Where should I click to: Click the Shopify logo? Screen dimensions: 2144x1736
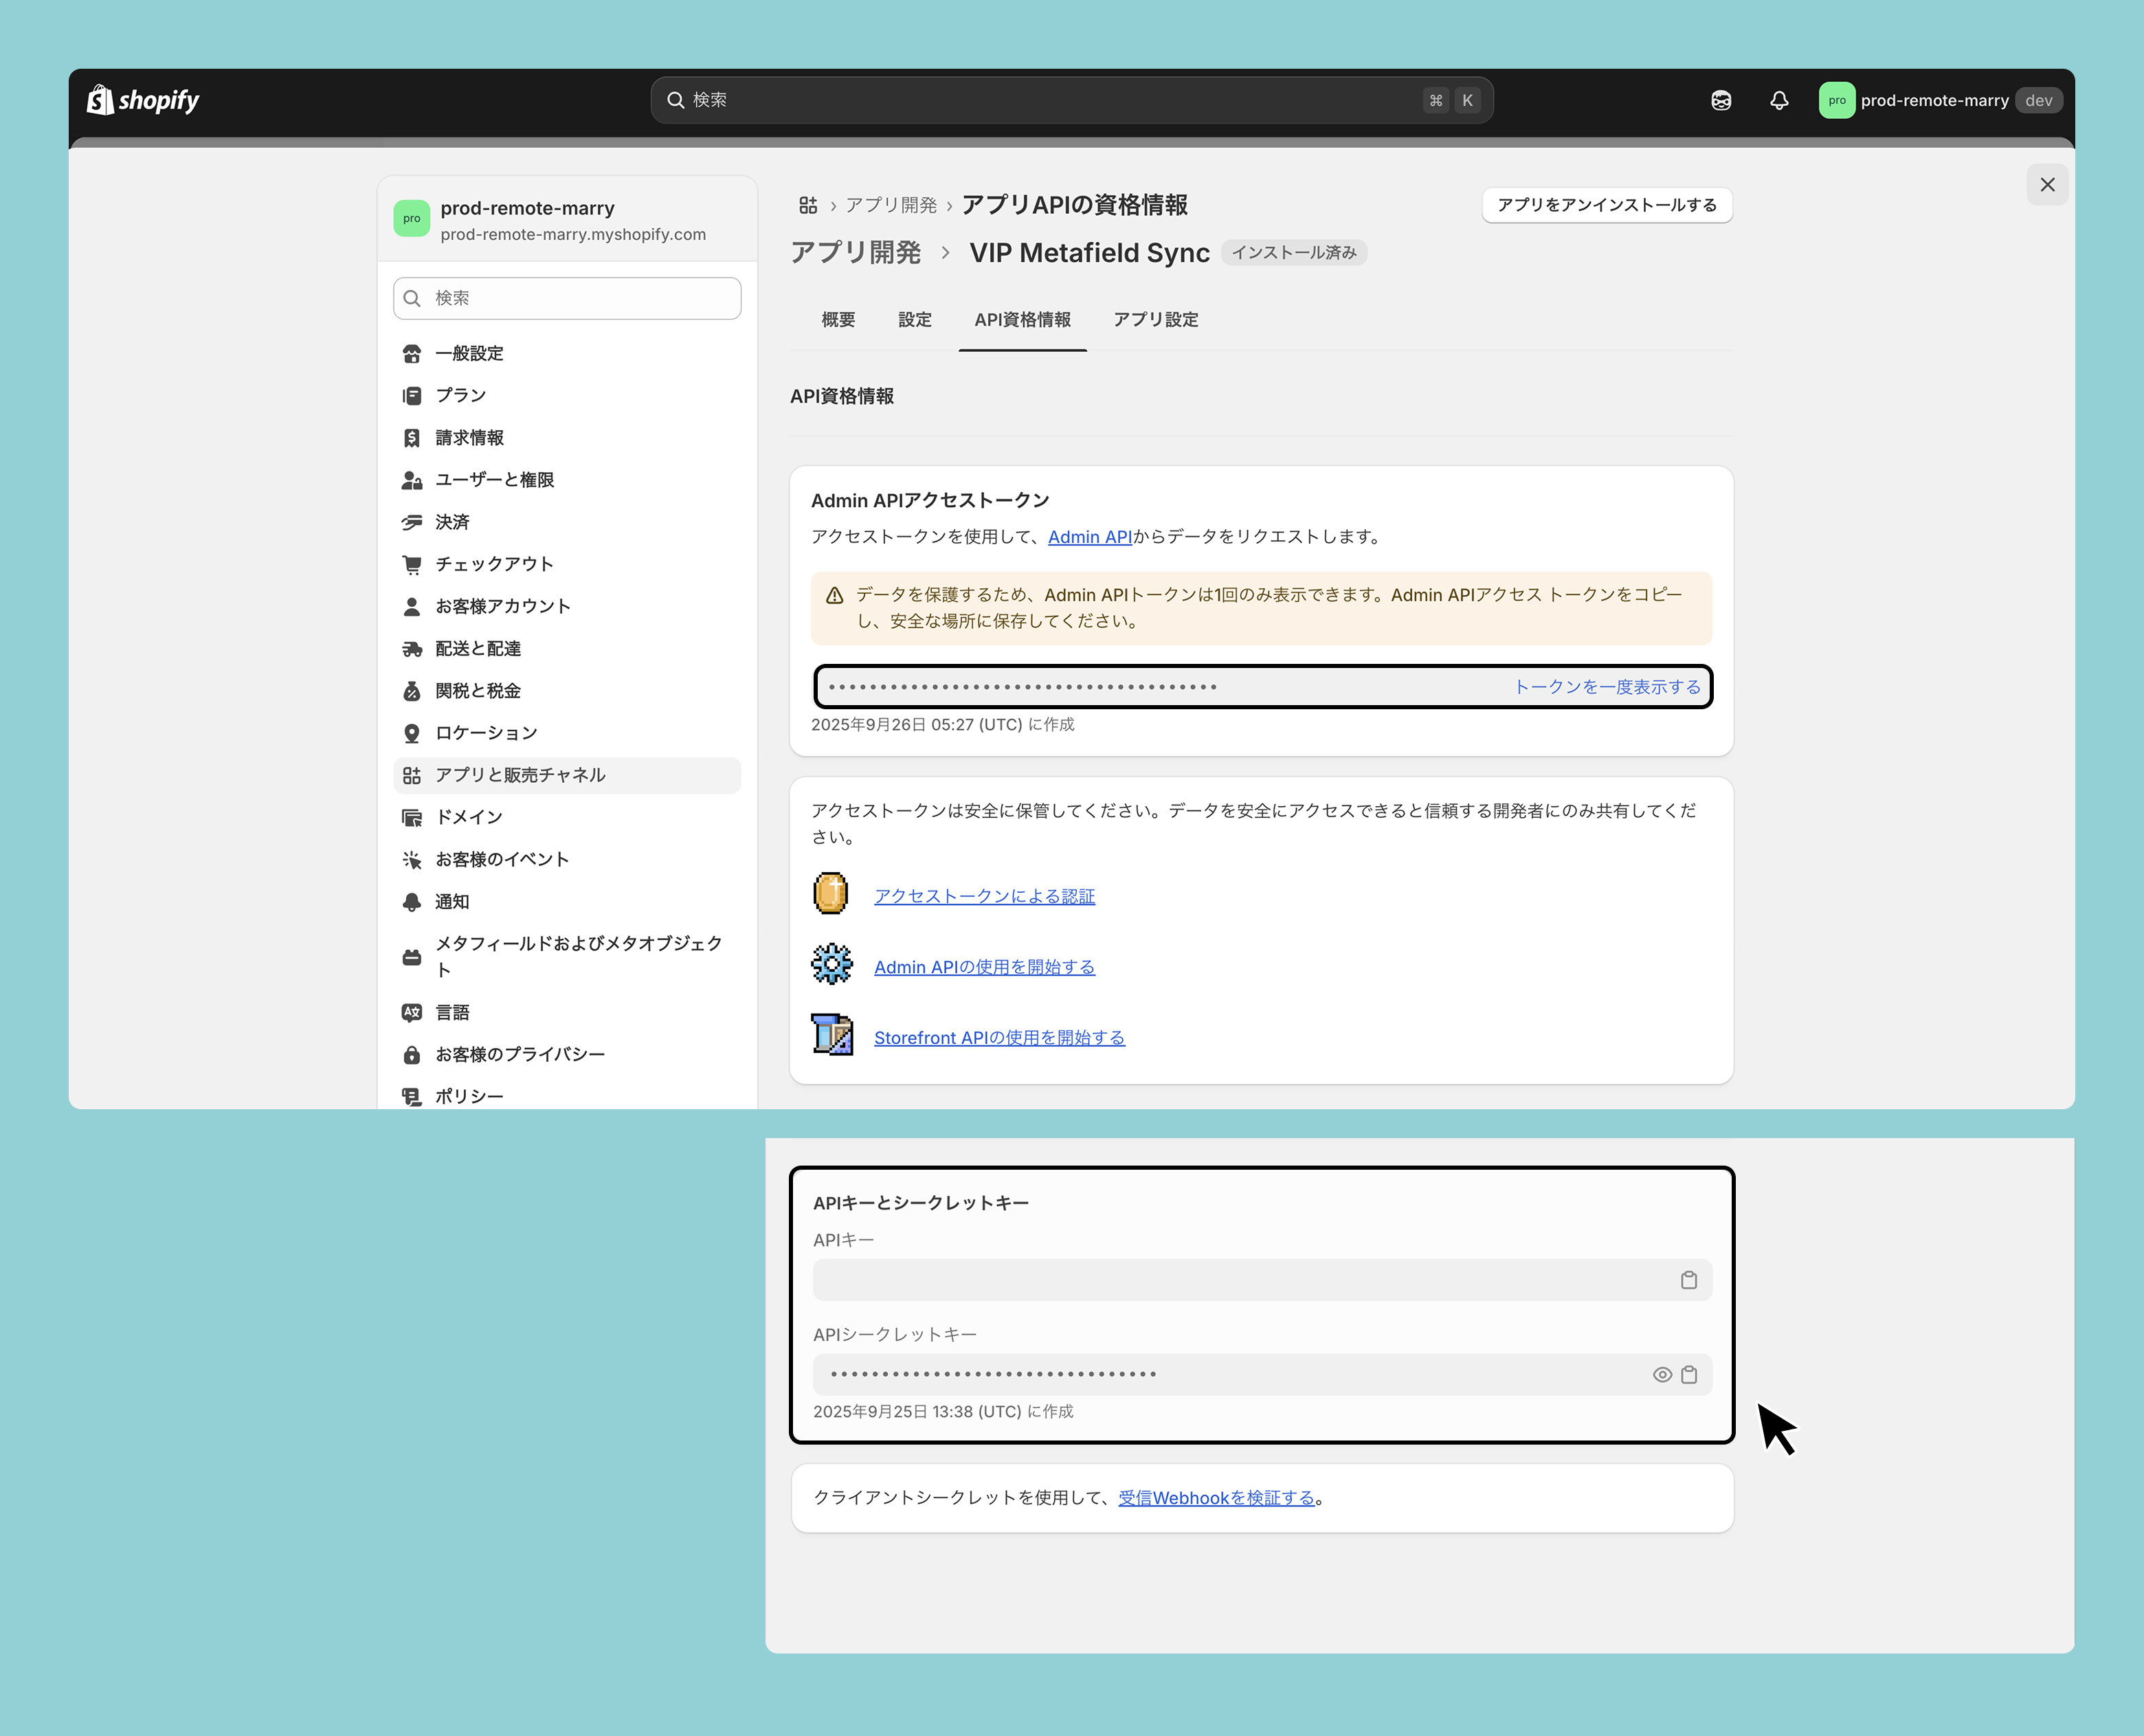(143, 100)
